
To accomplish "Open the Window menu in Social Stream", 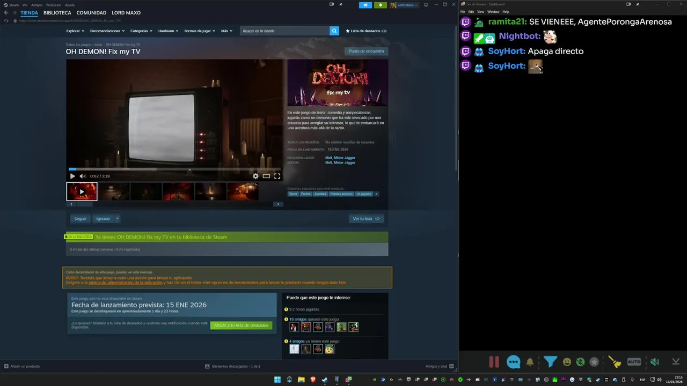I will point(493,11).
